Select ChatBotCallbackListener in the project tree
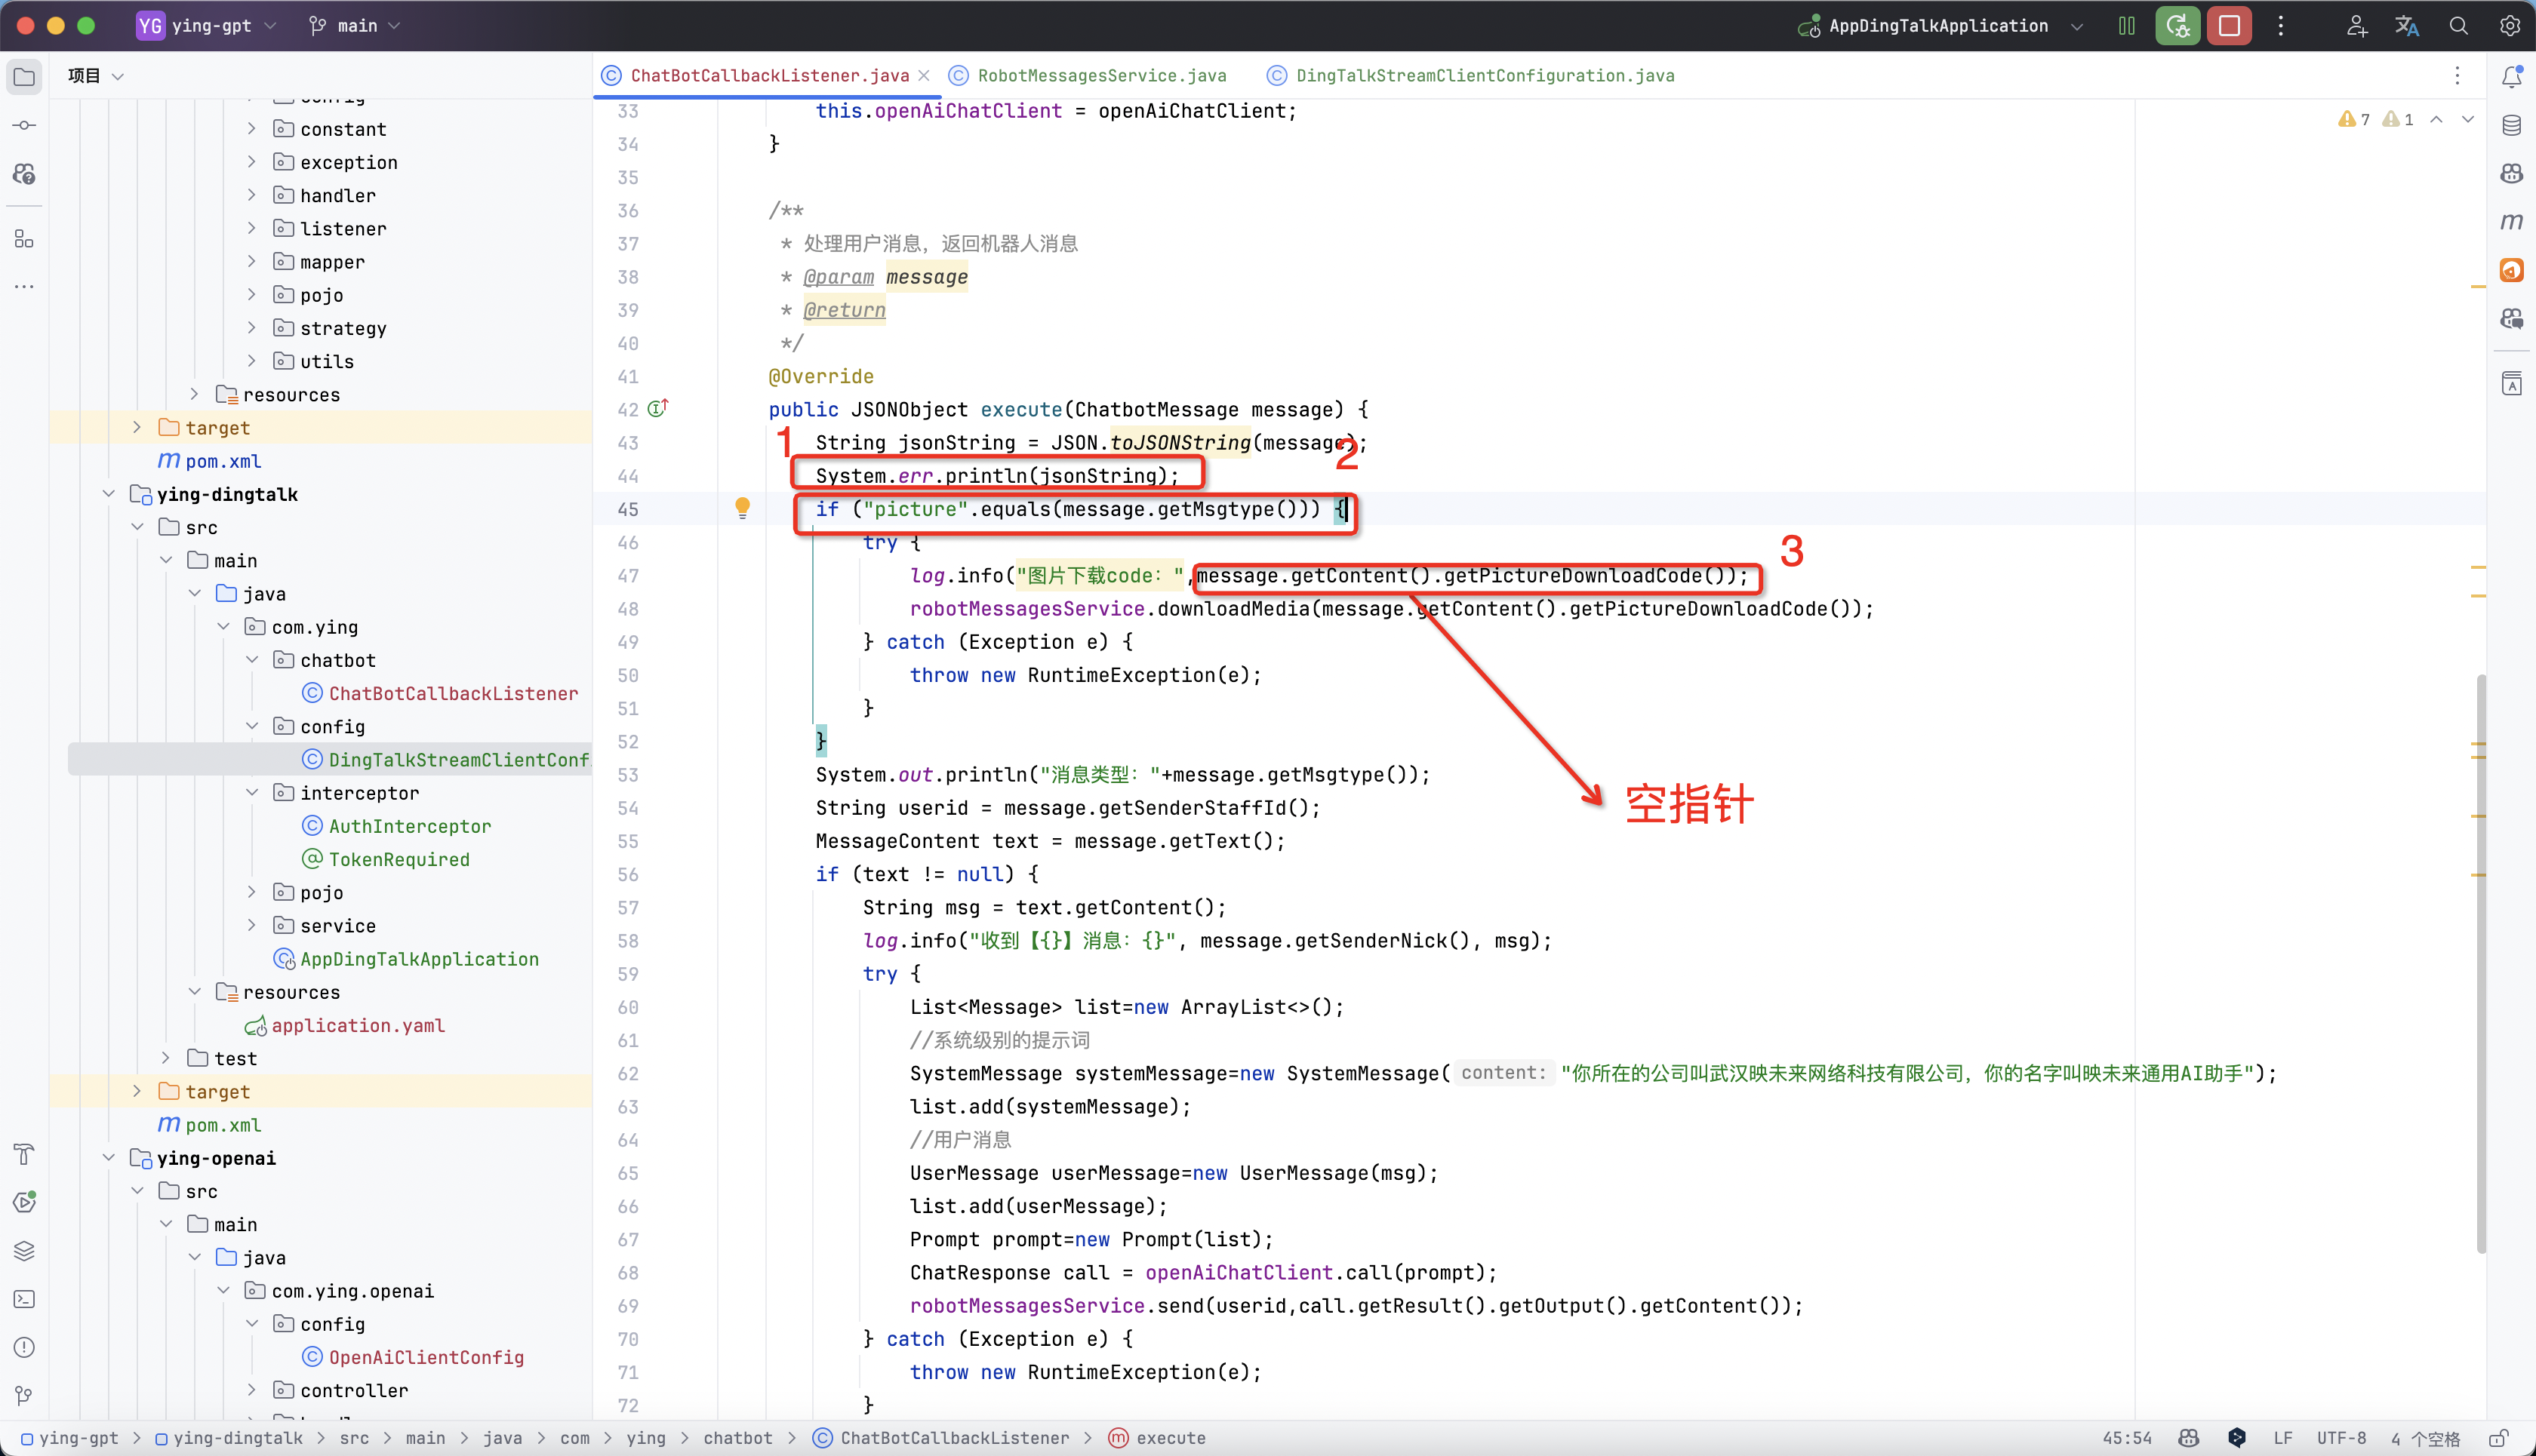Screen dimensions: 2536x1456 (440, 693)
